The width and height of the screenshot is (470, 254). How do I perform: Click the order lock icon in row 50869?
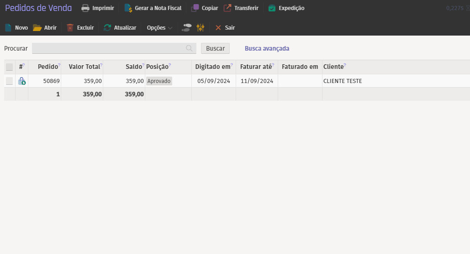[x=21, y=81]
